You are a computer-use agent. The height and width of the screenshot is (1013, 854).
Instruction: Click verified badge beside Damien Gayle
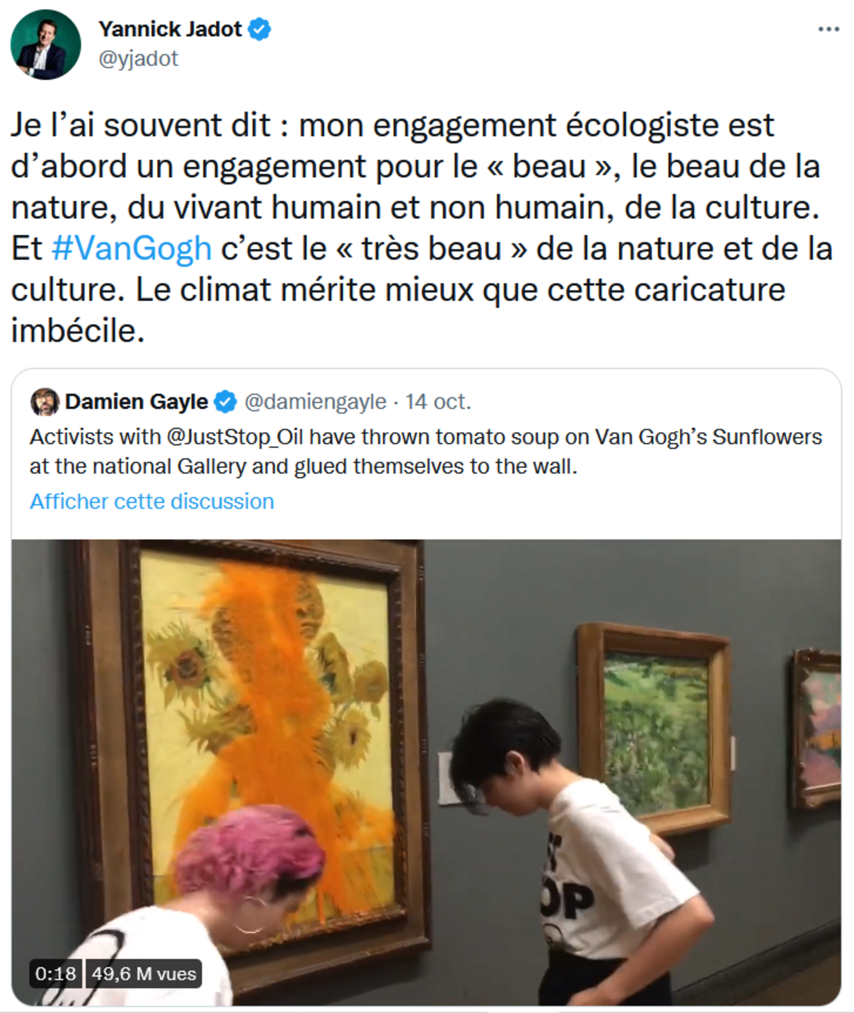pyautogui.click(x=225, y=402)
